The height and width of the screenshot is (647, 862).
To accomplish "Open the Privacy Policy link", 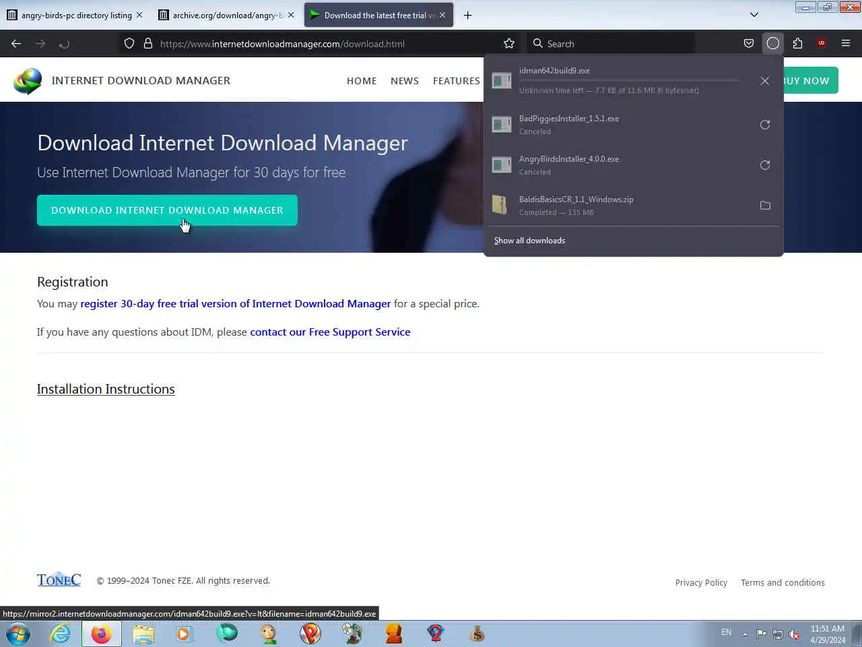I will [701, 583].
